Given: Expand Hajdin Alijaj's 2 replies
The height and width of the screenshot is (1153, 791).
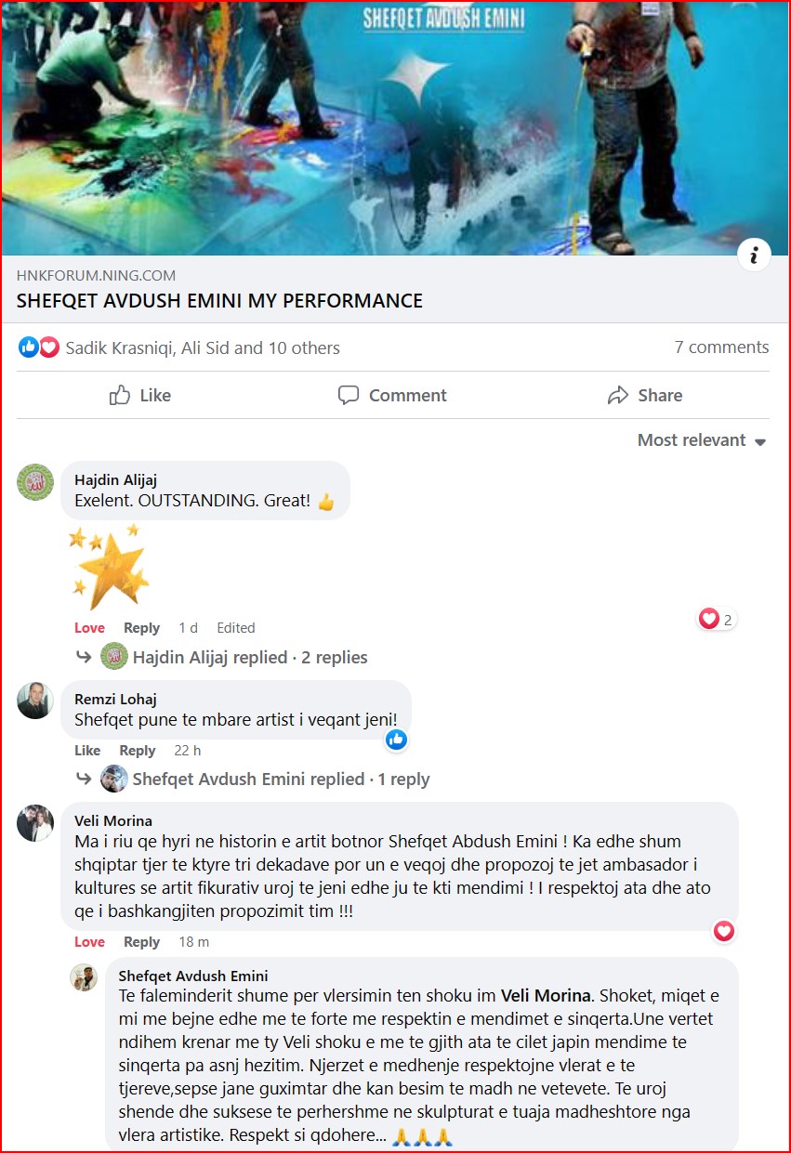Looking at the screenshot, I should [250, 657].
